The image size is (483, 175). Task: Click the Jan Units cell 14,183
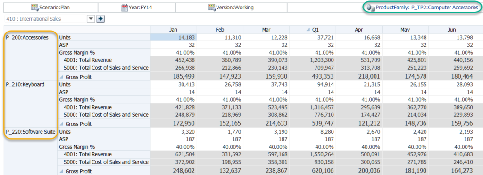tap(174, 38)
